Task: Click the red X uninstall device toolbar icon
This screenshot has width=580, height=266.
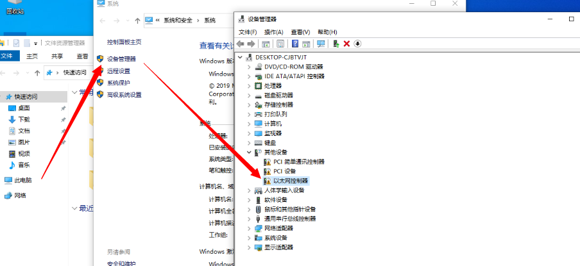Action: coord(346,44)
